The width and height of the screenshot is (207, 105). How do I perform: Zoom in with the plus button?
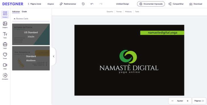187,101
